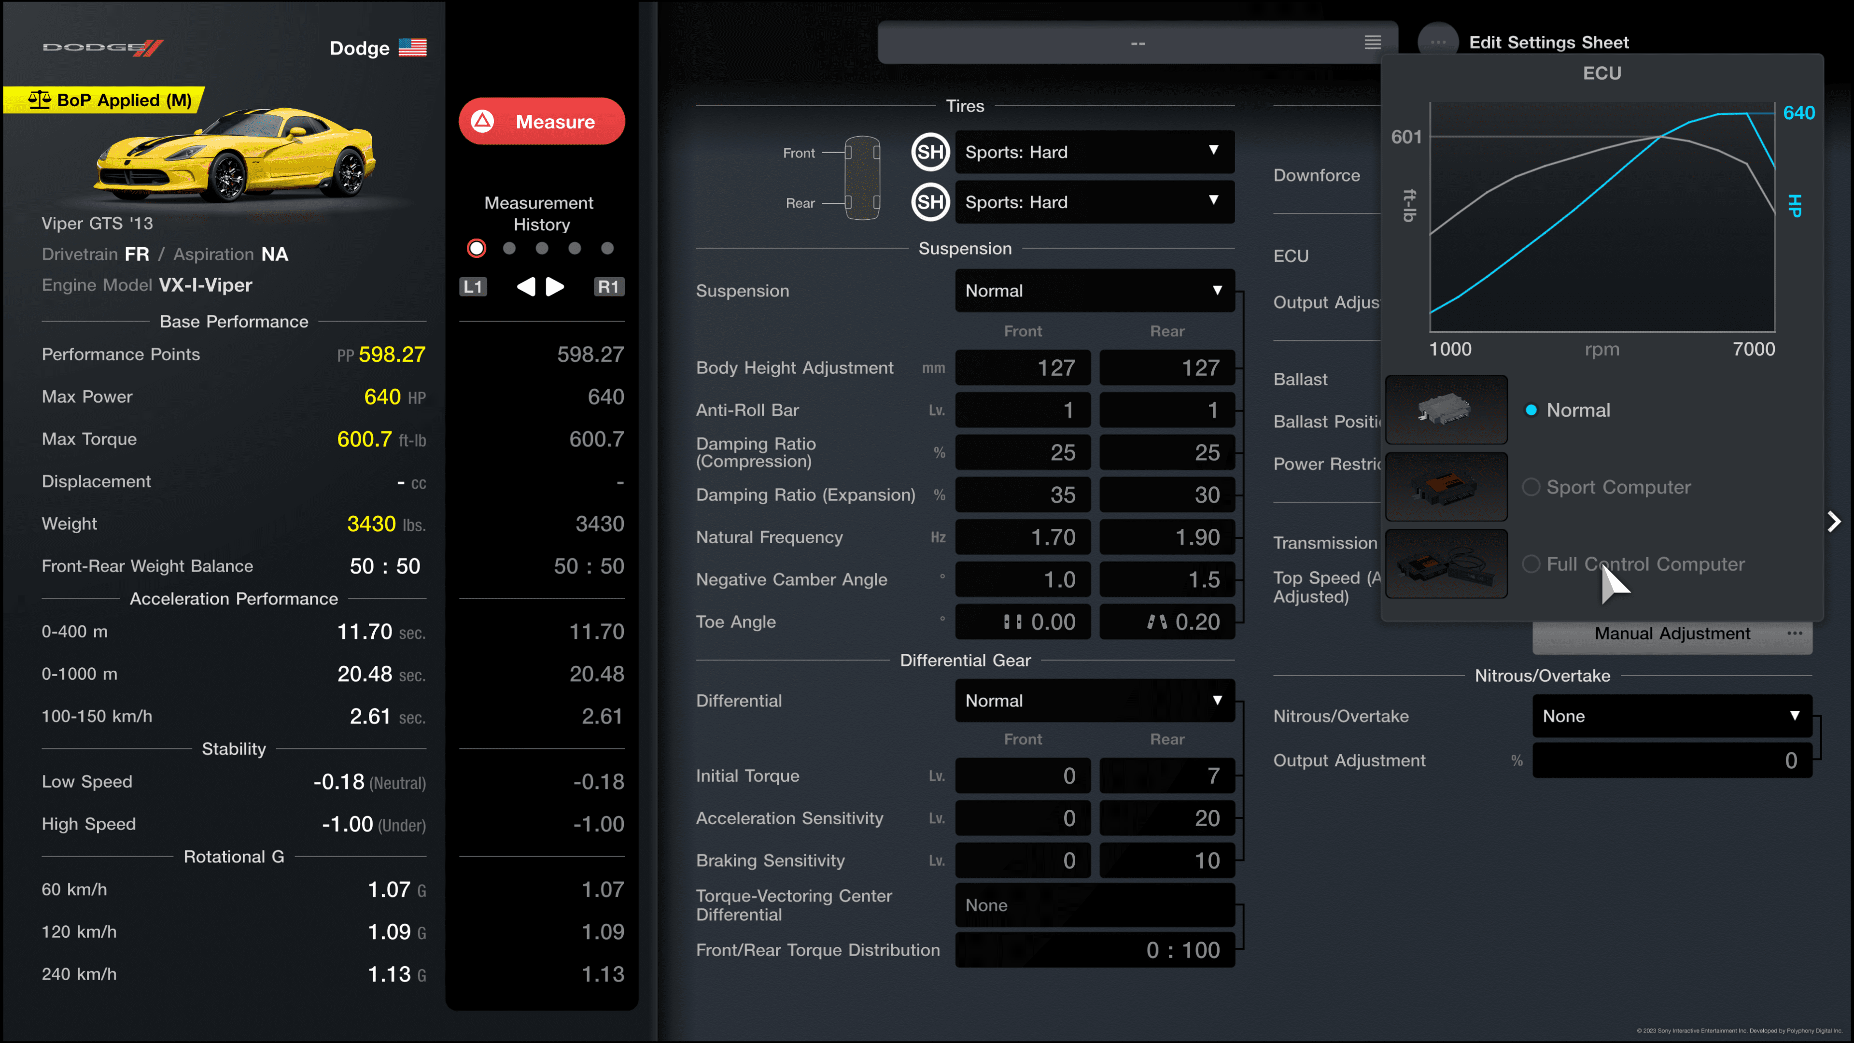Screen dimensions: 1854x1043
Task: Click the USA flag icon
Action: 412,47
